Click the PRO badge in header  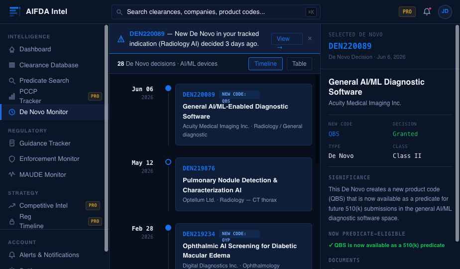point(407,11)
